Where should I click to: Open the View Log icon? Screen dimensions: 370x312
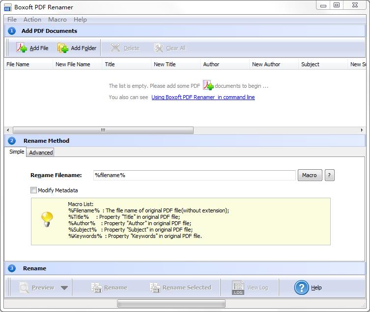[238, 287]
